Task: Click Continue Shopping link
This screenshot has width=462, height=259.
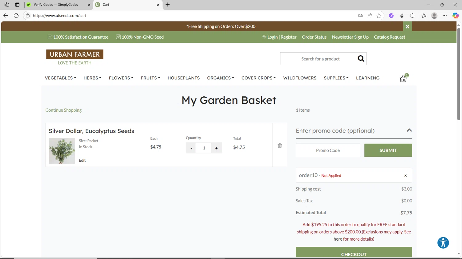Action: coord(63,110)
